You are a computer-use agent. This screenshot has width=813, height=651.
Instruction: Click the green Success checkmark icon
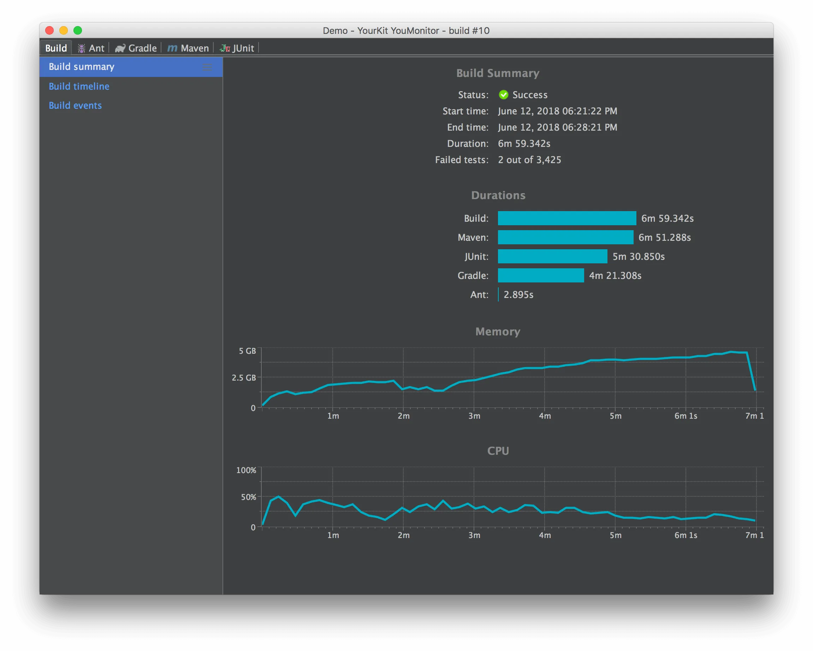coord(503,95)
